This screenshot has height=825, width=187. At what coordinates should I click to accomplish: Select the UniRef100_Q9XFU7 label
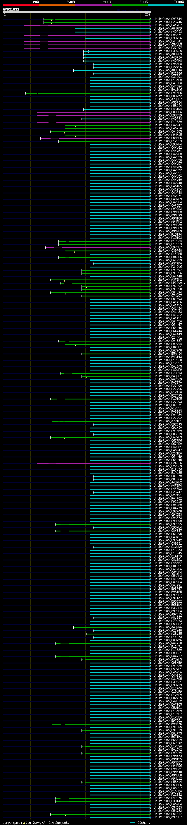tap(167, 248)
